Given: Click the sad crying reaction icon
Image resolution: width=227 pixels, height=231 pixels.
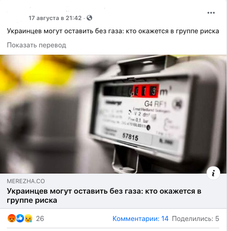Looking at the screenshot, I should 28,218.
